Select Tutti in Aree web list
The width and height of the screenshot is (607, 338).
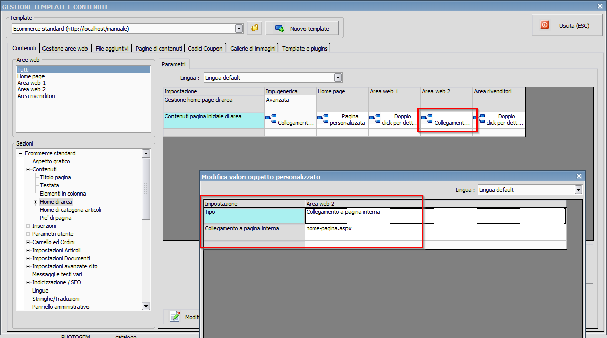[83, 70]
